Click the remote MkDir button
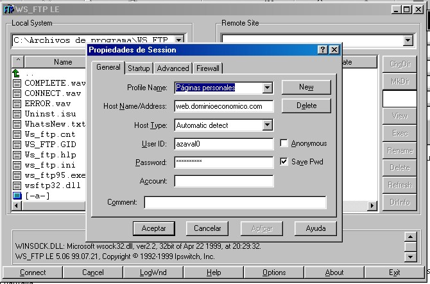Screen dimensions: 430x284 point(400,81)
